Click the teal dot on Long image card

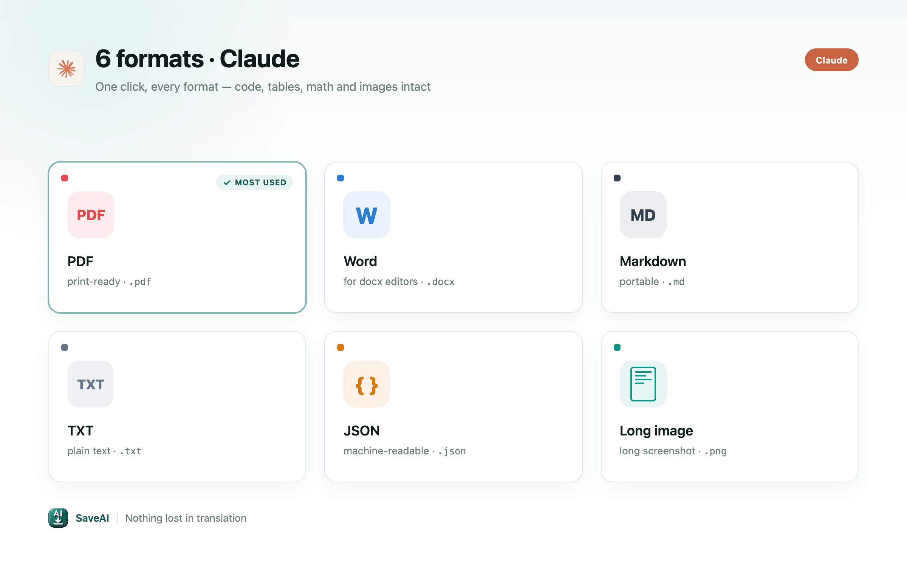coord(617,347)
